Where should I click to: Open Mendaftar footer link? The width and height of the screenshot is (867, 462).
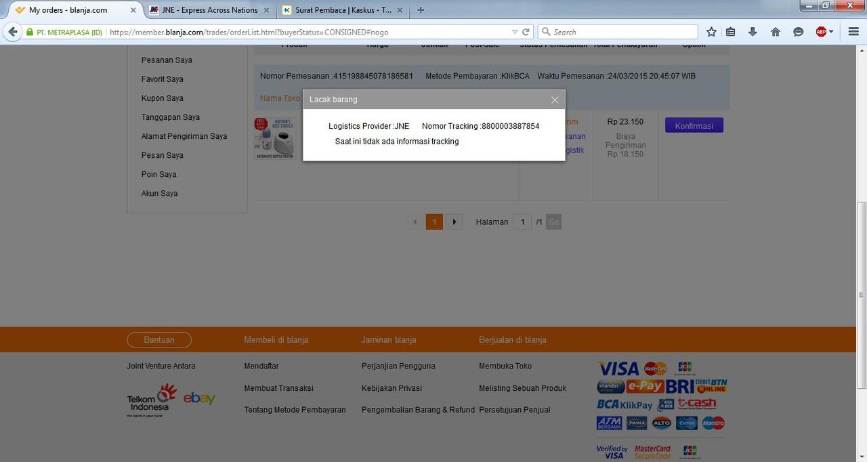click(261, 366)
